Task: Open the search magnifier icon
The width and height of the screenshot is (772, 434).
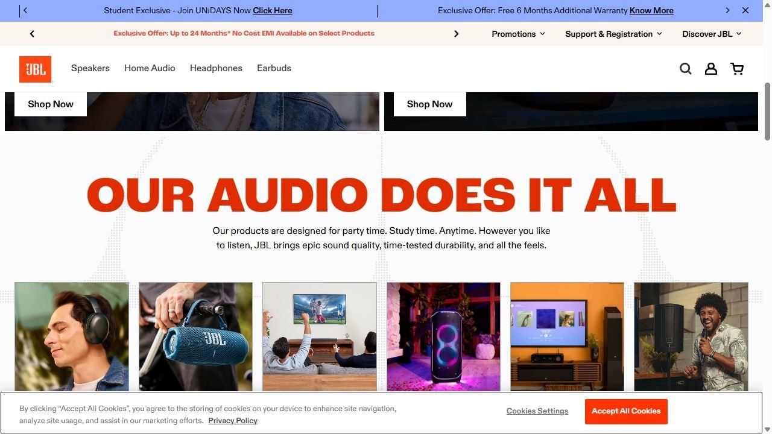Action: tap(686, 69)
